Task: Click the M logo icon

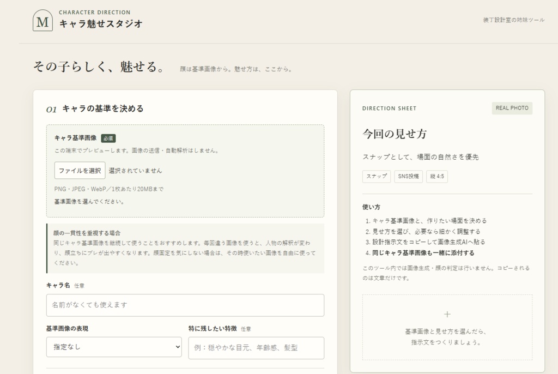Action: pos(43,21)
